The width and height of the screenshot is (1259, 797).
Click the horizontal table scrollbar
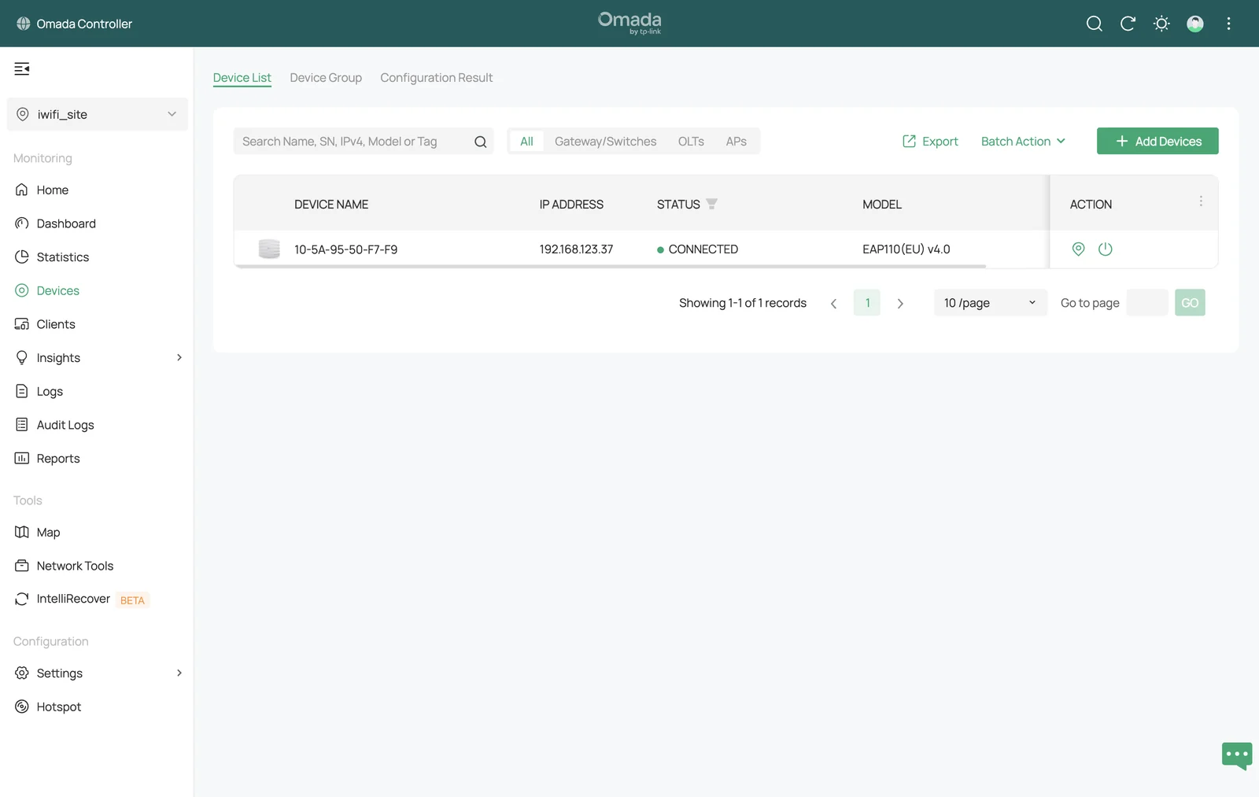tap(611, 267)
